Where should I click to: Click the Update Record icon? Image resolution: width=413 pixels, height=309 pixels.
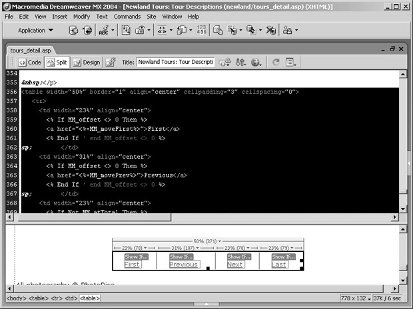(x=251, y=30)
